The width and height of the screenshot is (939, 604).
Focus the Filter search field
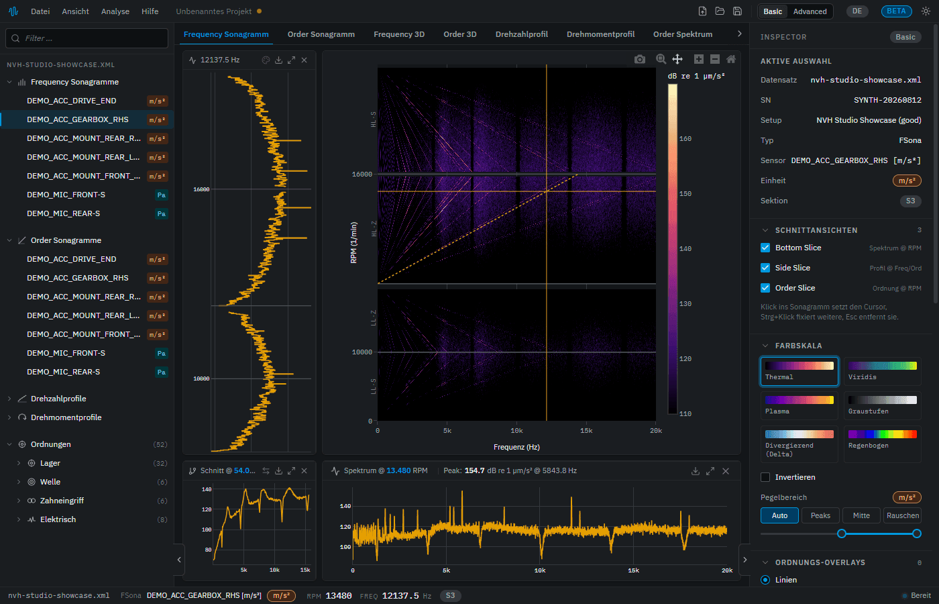87,38
